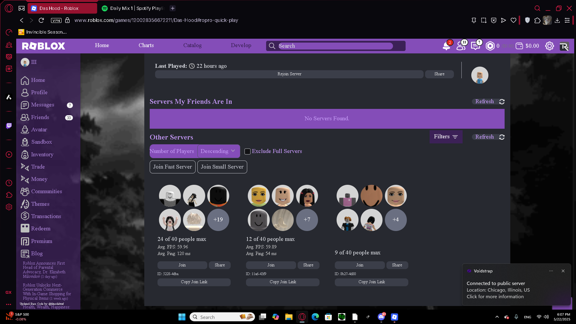
Task: Open friend requests icon in Roblox header
Action: [461, 46]
